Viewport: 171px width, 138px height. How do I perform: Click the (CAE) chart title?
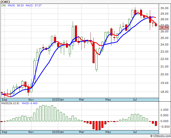[5, 2]
